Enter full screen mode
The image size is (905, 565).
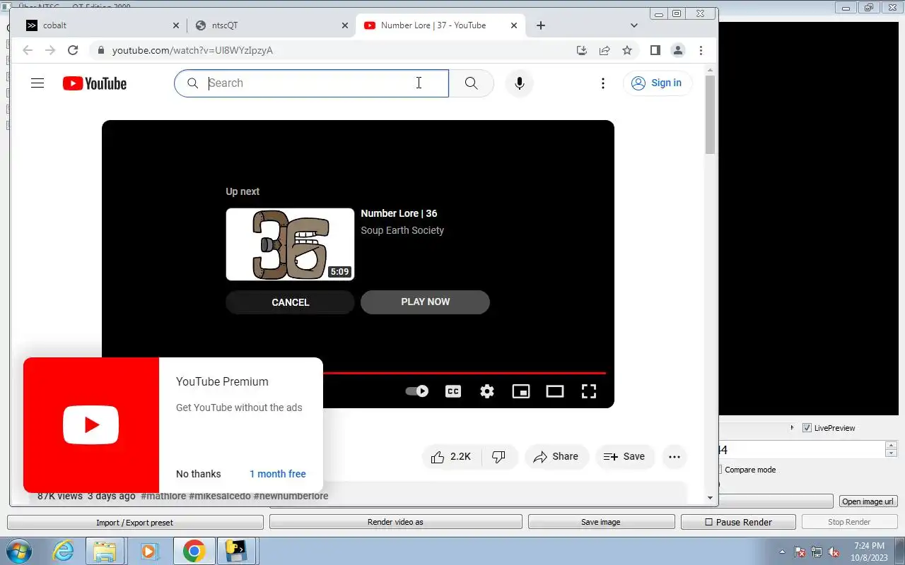pyautogui.click(x=589, y=391)
